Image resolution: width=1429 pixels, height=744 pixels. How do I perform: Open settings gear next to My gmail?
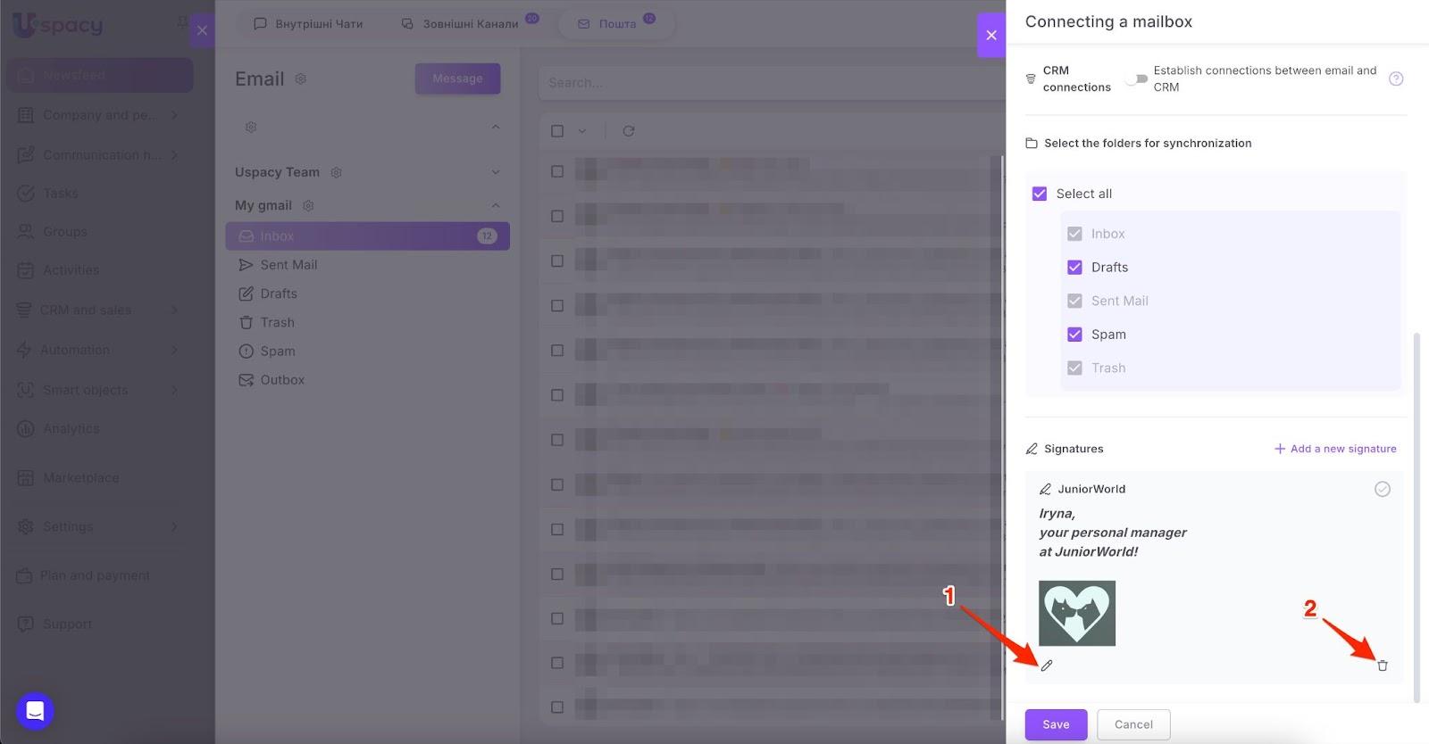[x=308, y=206]
